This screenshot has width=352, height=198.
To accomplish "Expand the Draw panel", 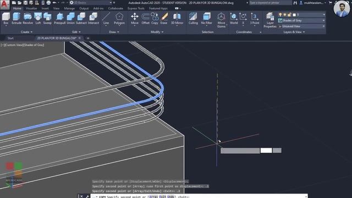I will 114,32.
